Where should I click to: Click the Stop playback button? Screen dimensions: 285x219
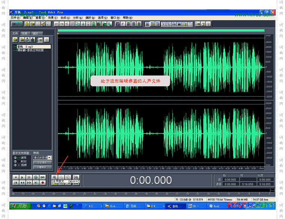[16, 177]
